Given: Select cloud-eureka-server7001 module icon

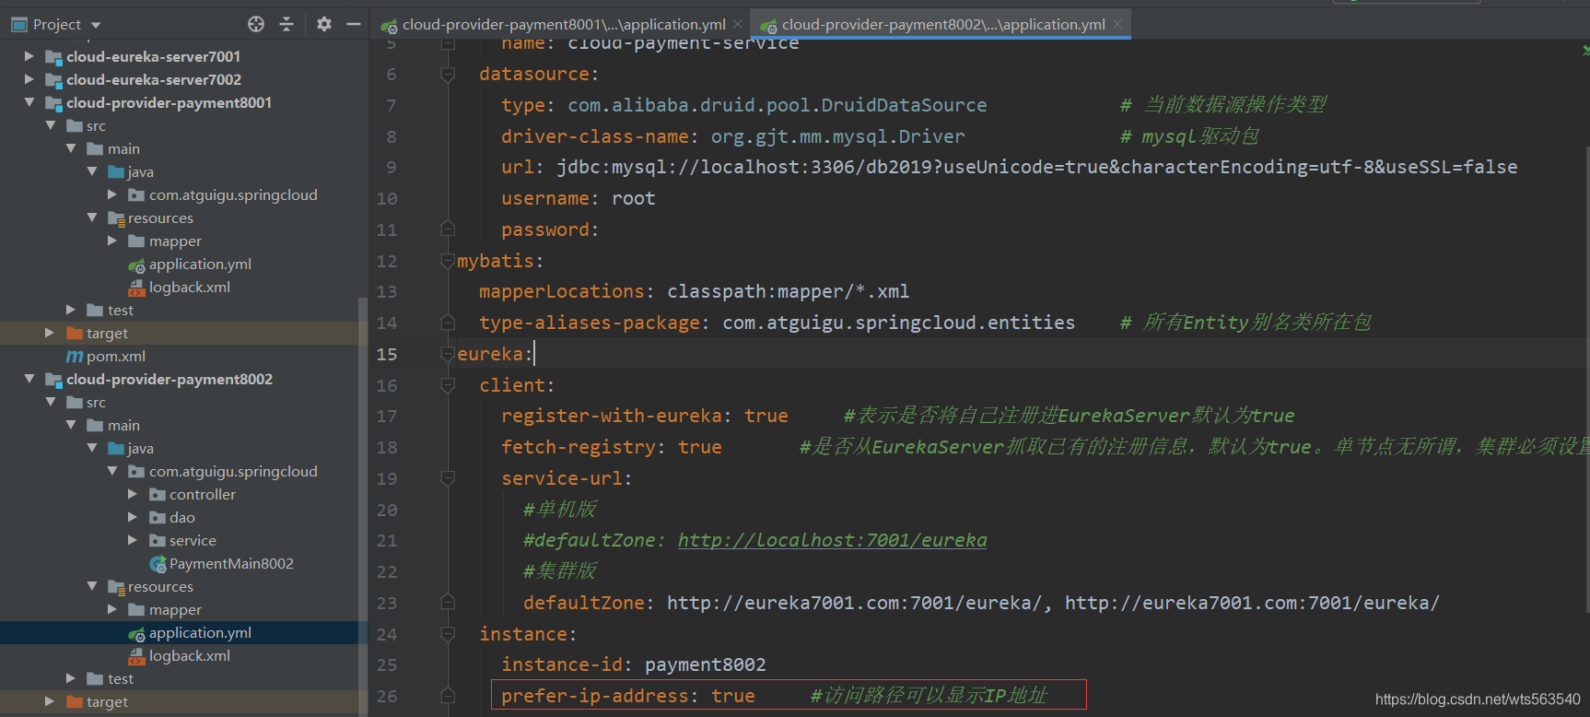Looking at the screenshot, I should point(53,57).
